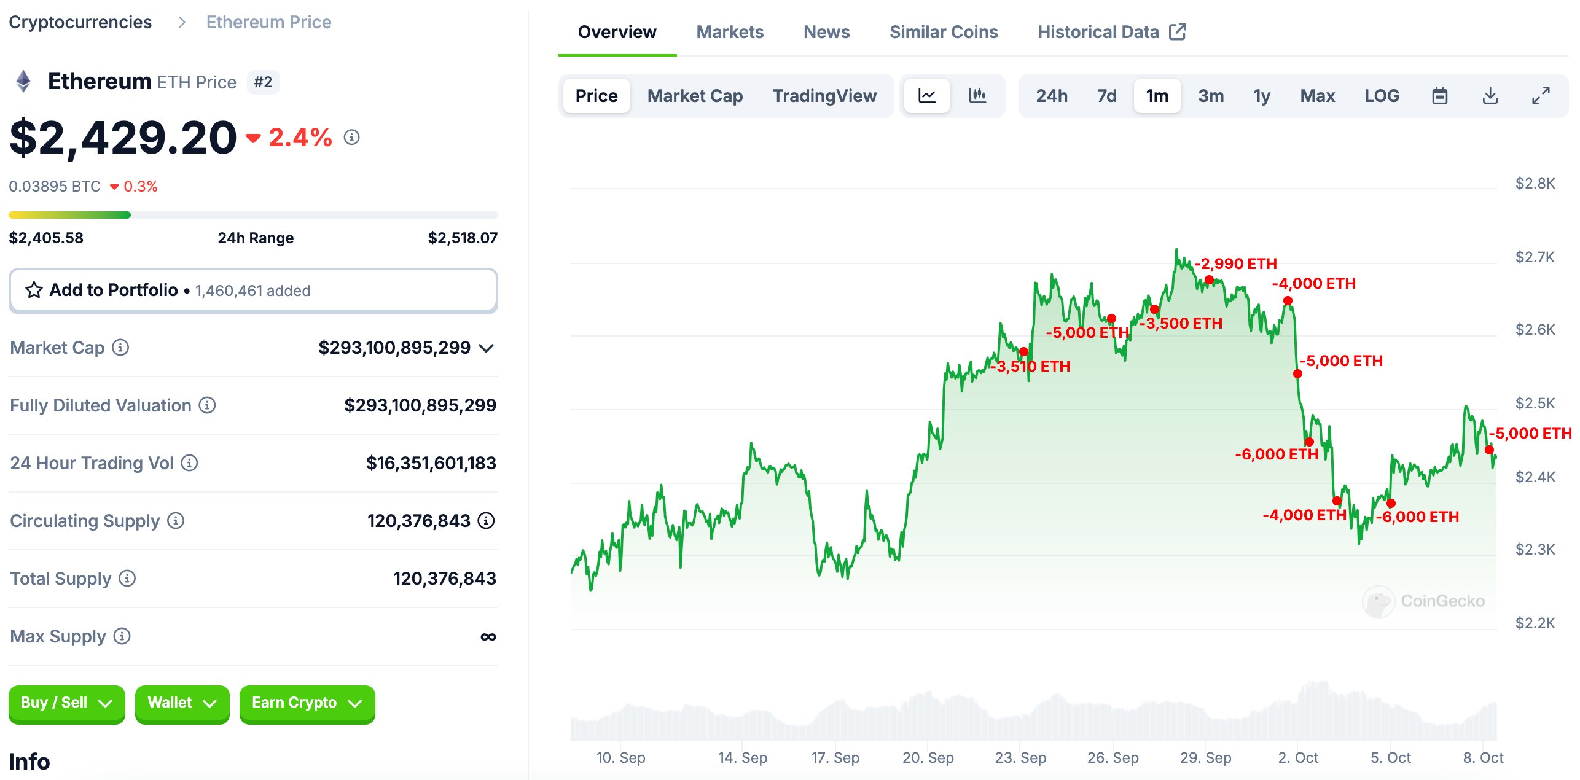Click the Price chart button
Viewport: 1580px width, 780px height.
(595, 96)
